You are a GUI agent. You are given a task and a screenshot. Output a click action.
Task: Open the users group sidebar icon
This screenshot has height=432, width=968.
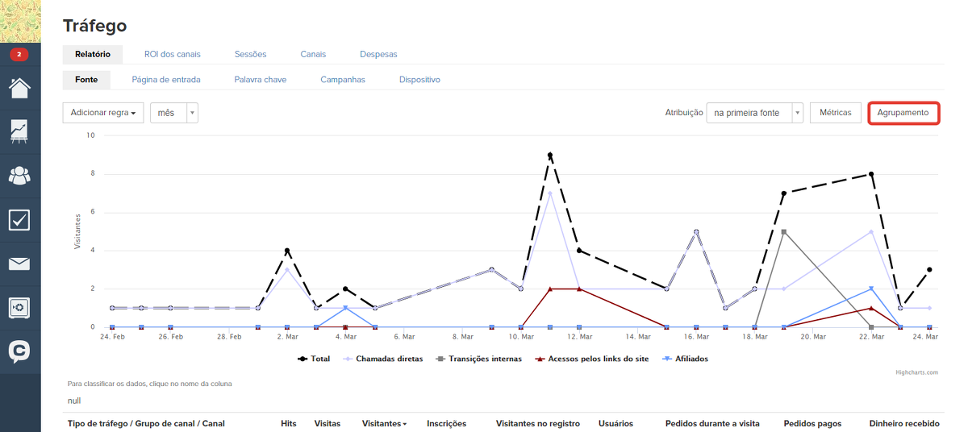(19, 175)
